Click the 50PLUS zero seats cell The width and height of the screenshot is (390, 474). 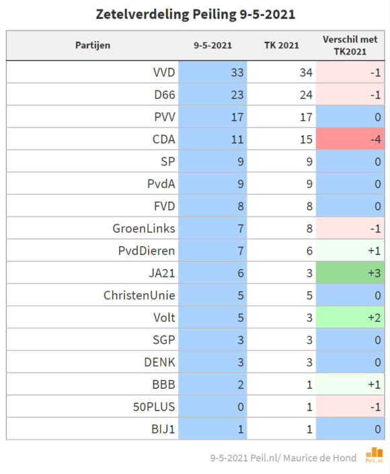coord(213,407)
